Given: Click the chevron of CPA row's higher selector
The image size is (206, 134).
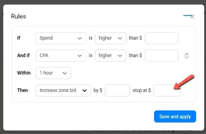Looking at the screenshot, I should coord(120,56).
